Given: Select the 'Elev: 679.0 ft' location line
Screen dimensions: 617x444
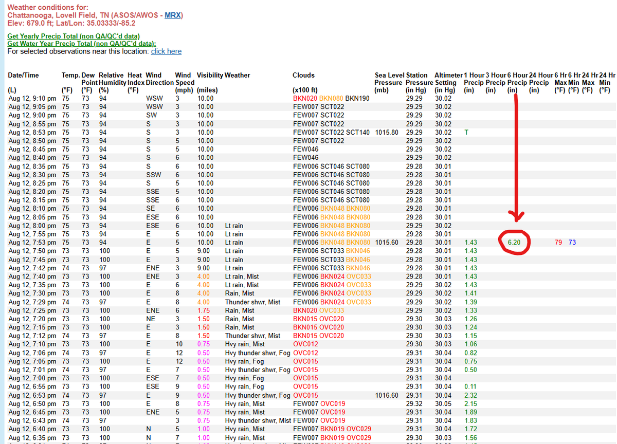Looking at the screenshot, I should coord(71,23).
